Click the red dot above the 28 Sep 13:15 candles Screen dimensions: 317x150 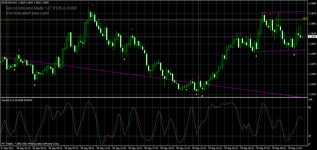(133, 29)
